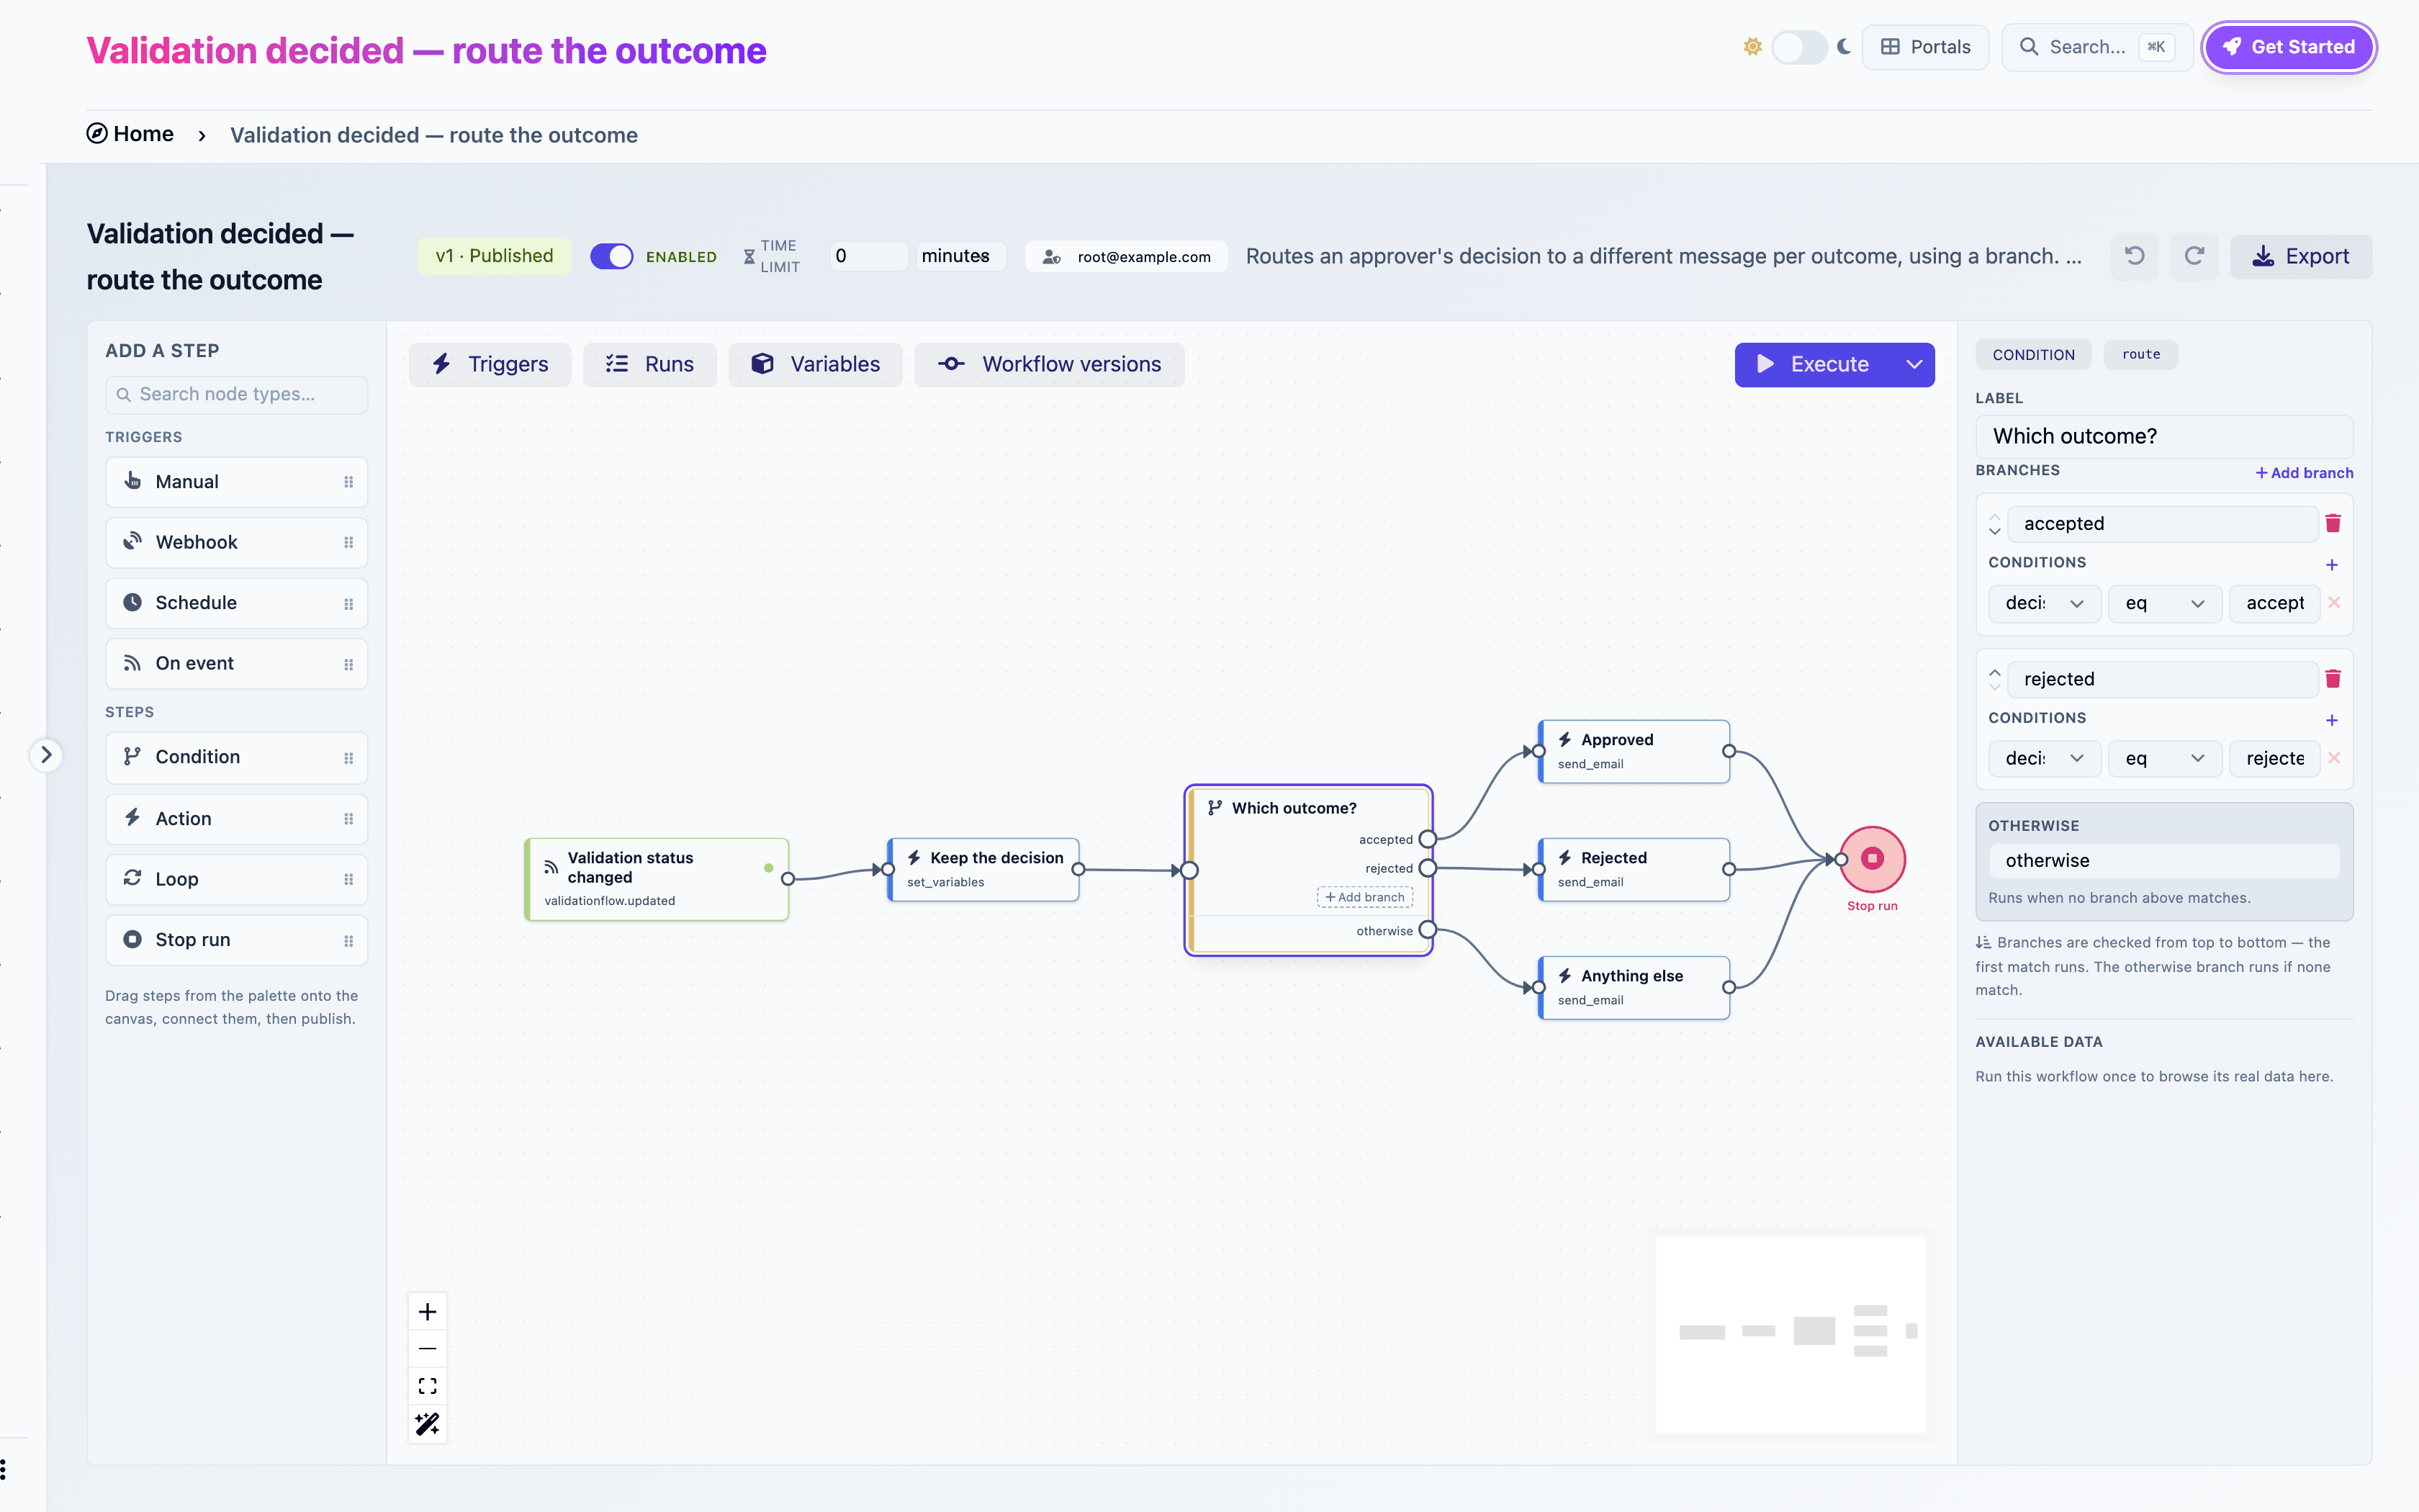Open the accepted branch field dropdown
Image resolution: width=2419 pixels, height=1512 pixels.
[x=2044, y=603]
